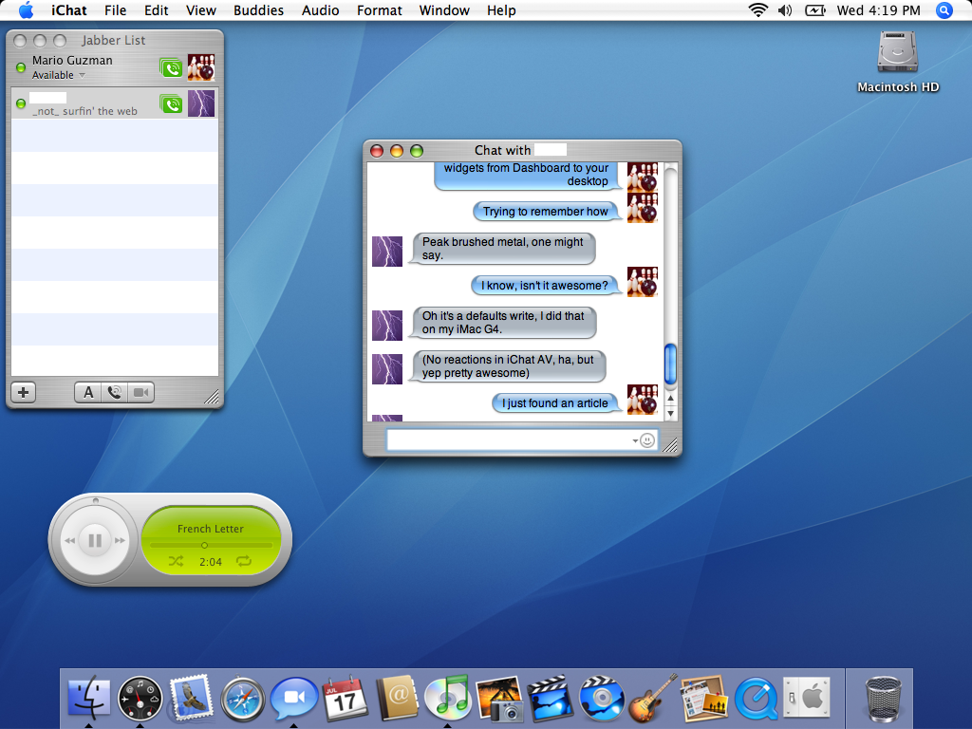
Task: Click the menu bar clock Wed 4:19 PM
Action: pos(878,10)
